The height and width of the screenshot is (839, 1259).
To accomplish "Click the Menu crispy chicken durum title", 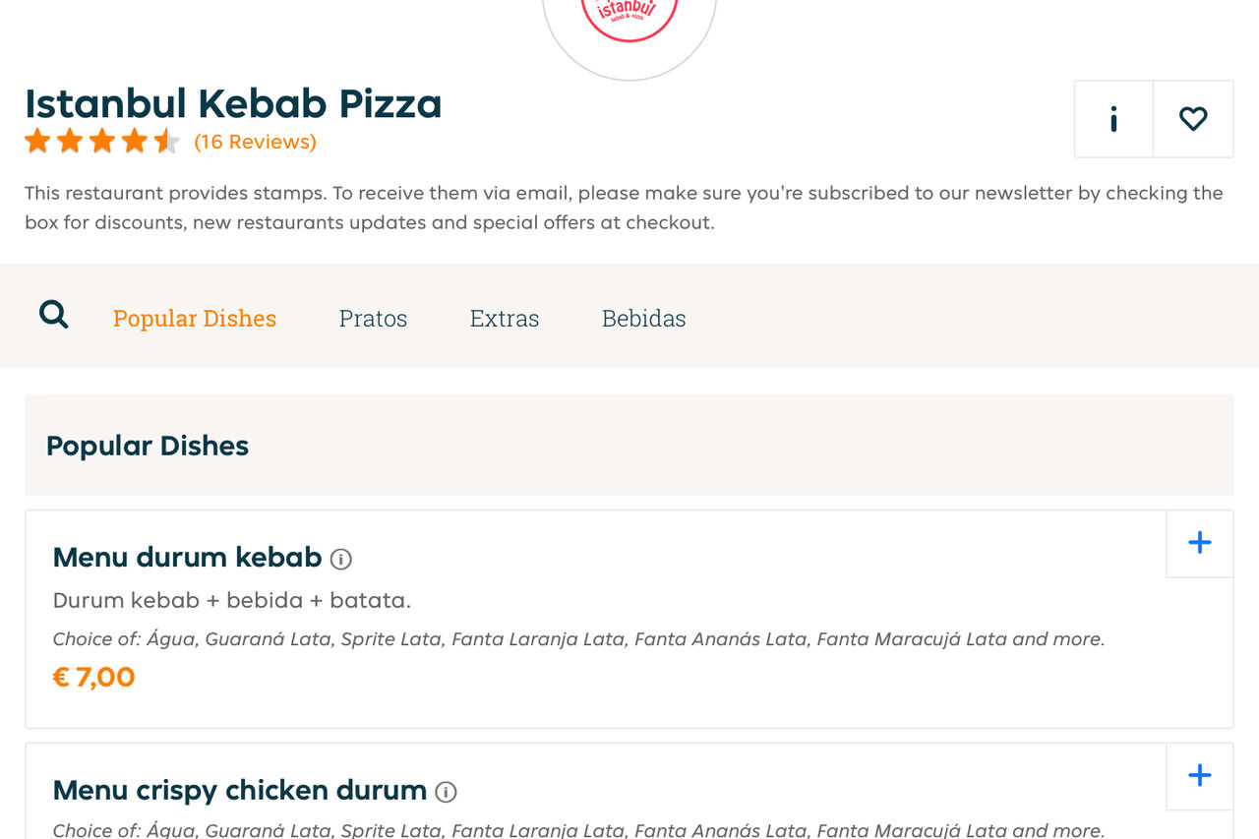I will pos(239,791).
